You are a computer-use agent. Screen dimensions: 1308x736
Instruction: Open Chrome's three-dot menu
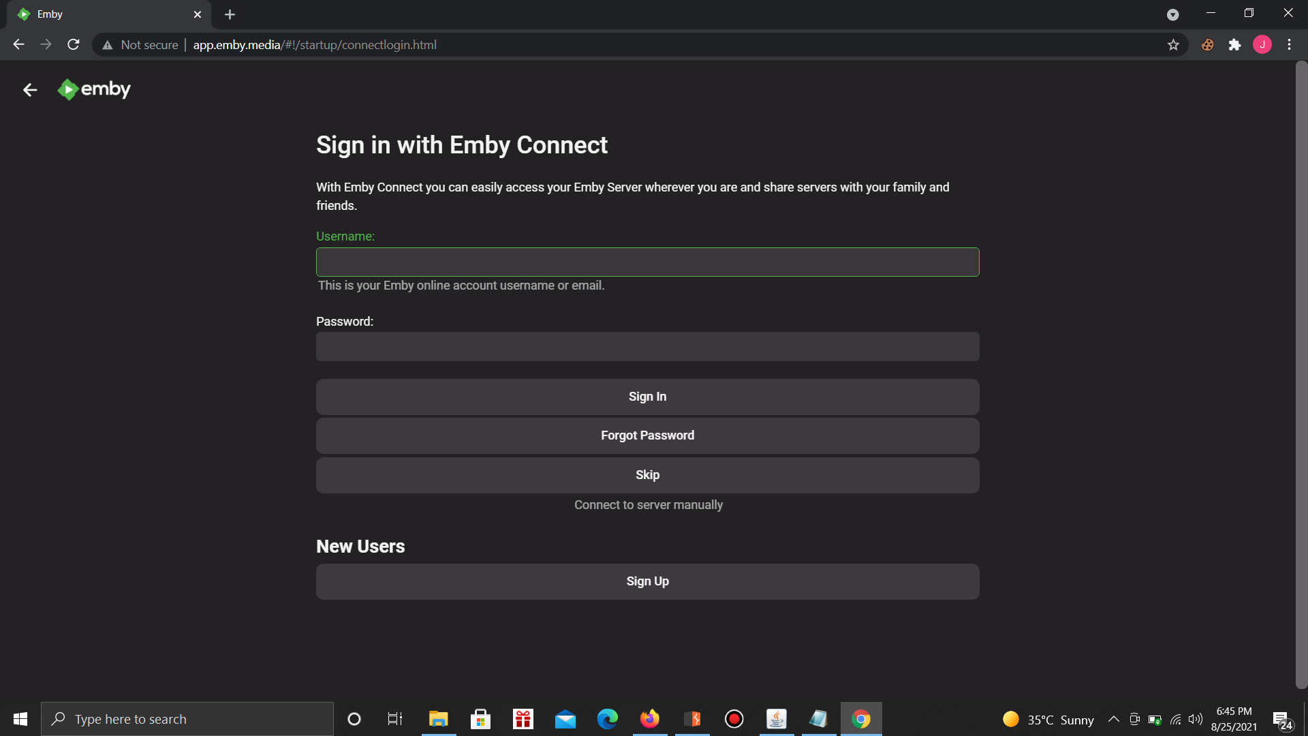tap(1290, 44)
